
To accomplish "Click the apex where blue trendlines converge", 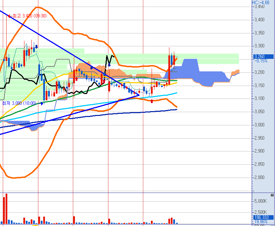I will click(x=139, y=95).
